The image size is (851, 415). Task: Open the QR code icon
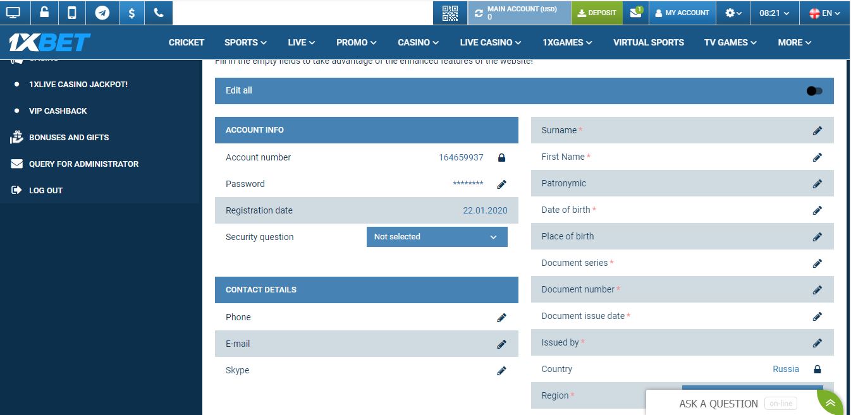(x=450, y=13)
